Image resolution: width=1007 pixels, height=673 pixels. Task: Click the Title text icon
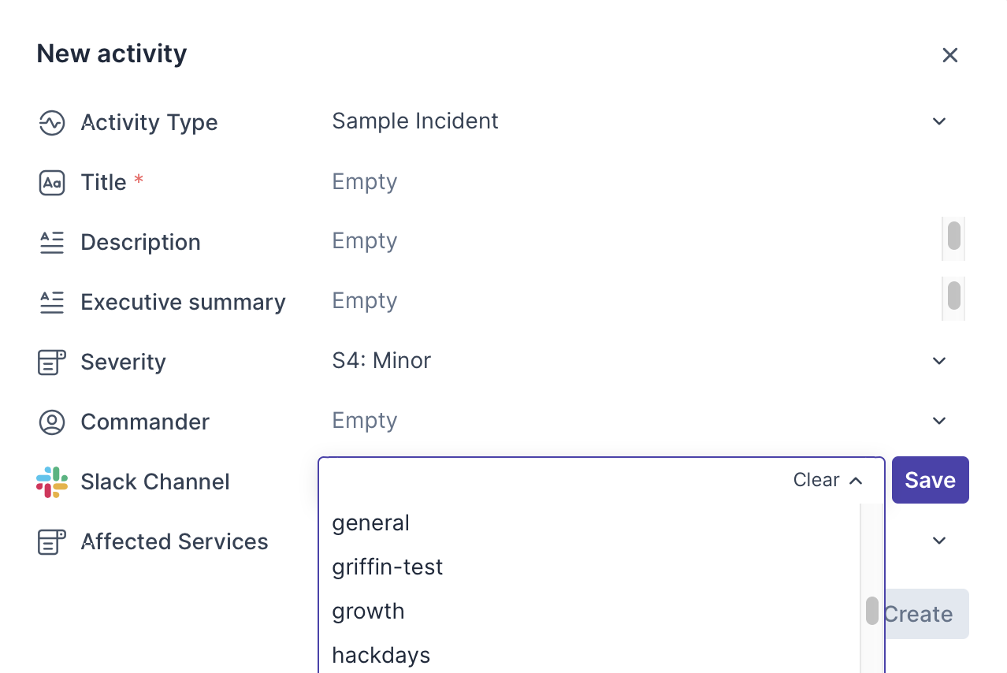[x=52, y=183]
